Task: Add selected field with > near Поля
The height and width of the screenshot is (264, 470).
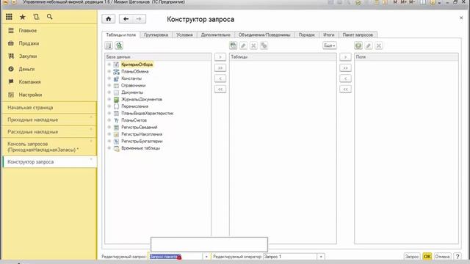Action: [x=345, y=57]
